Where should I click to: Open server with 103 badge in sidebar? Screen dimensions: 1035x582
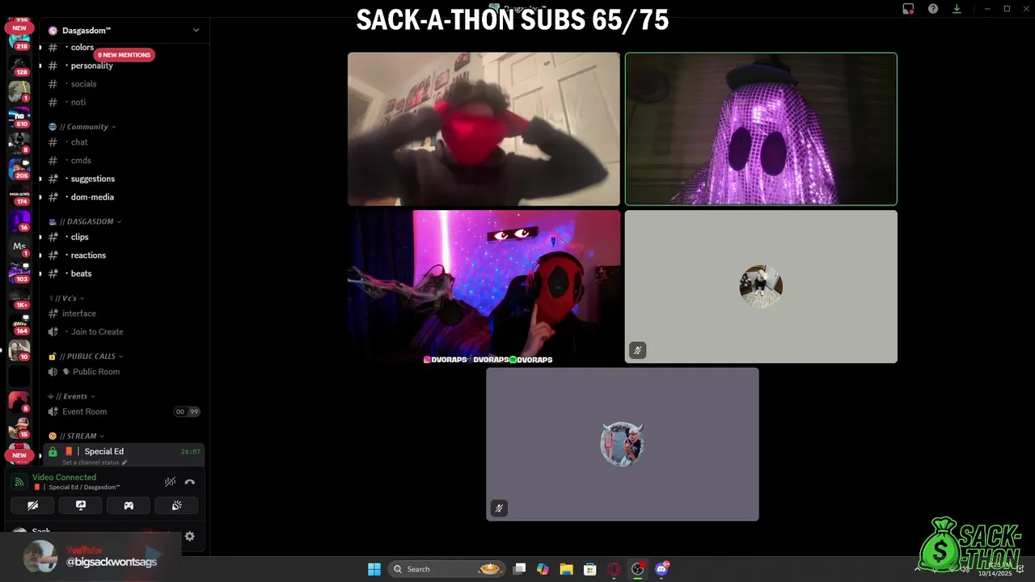[x=19, y=272]
